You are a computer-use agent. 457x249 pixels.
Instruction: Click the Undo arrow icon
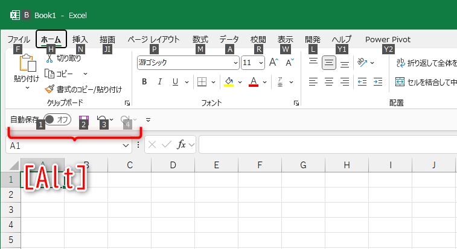[x=101, y=120]
